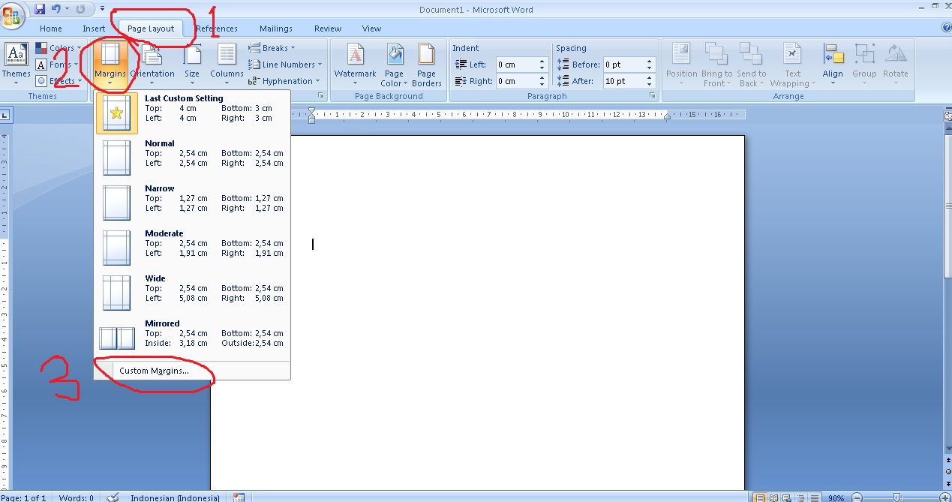Select the Mirrored margins preset
Image resolution: width=952 pixels, height=502 pixels.
point(192,338)
